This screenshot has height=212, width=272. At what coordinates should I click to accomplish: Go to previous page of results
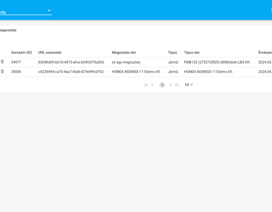(x=152, y=85)
